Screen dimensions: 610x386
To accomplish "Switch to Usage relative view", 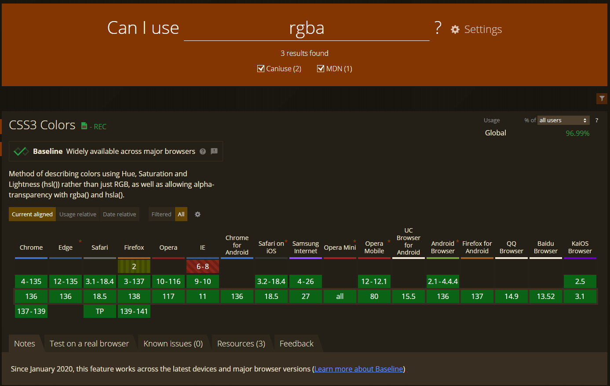I will 78,214.
